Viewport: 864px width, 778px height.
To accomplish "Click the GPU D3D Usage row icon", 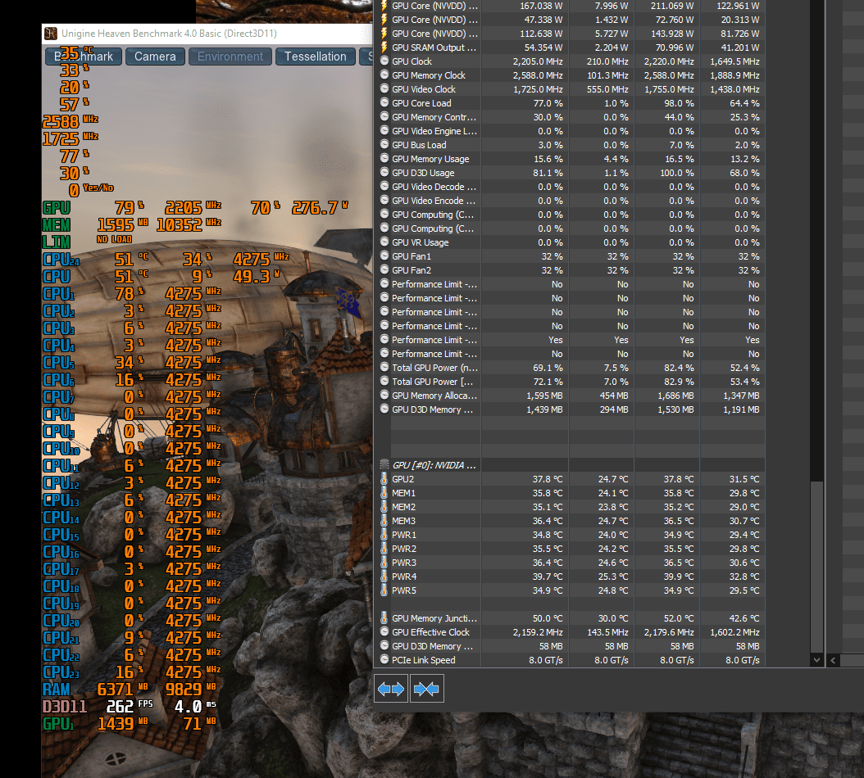I will (x=384, y=172).
